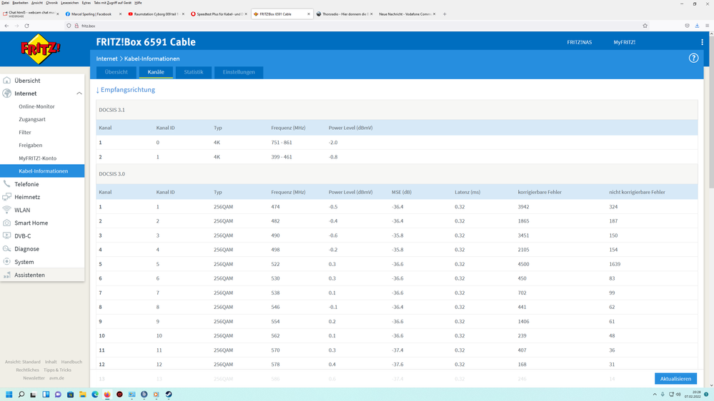Image resolution: width=714 pixels, height=401 pixels.
Task: Click the help question mark icon
Action: coord(693,58)
